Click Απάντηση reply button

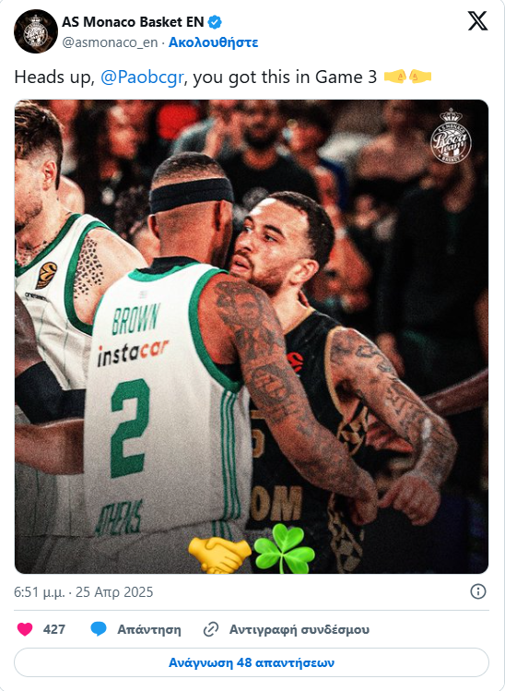[x=148, y=629]
